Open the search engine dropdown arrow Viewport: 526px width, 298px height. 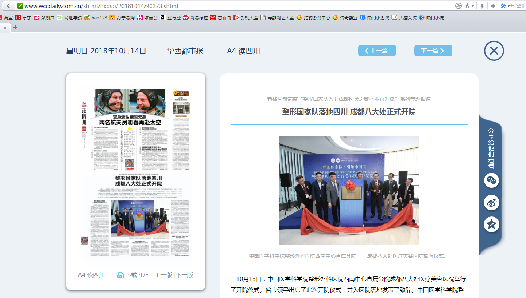508,6
